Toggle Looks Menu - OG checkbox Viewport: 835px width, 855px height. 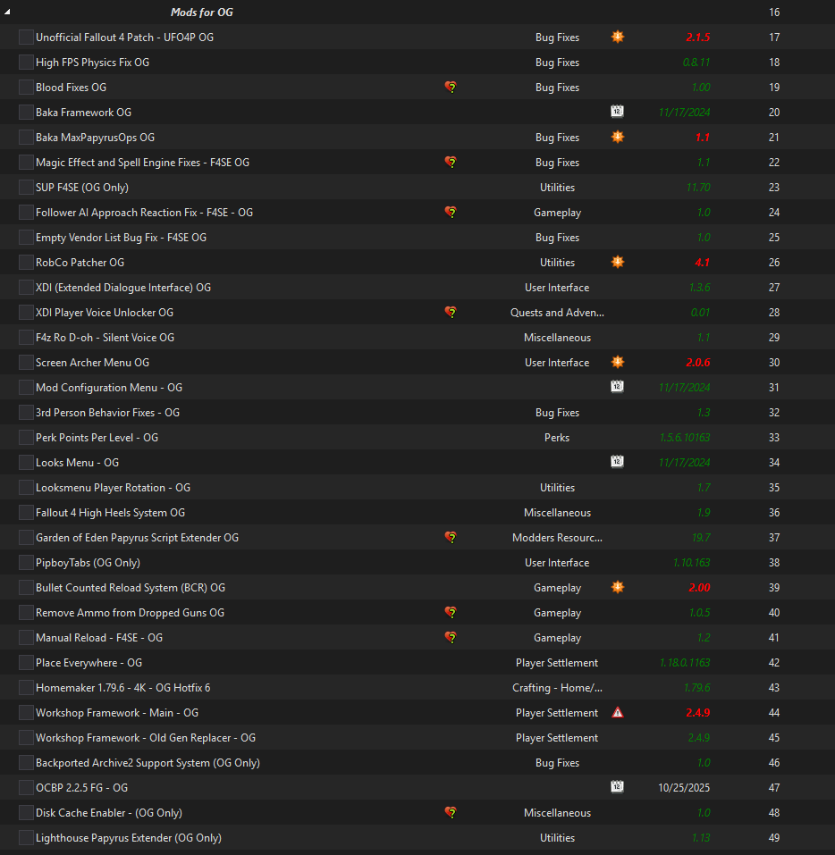pos(26,463)
